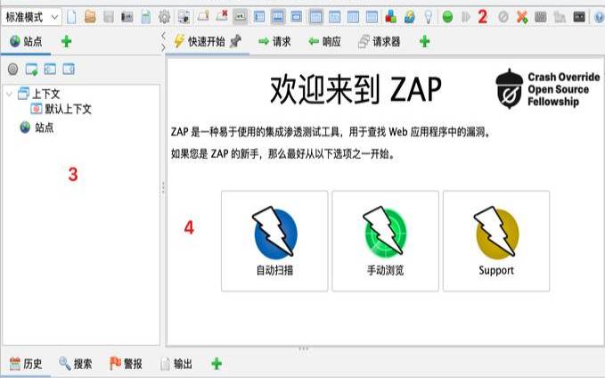Click the red X break icon
This screenshot has height=378, width=605.
(522, 16)
